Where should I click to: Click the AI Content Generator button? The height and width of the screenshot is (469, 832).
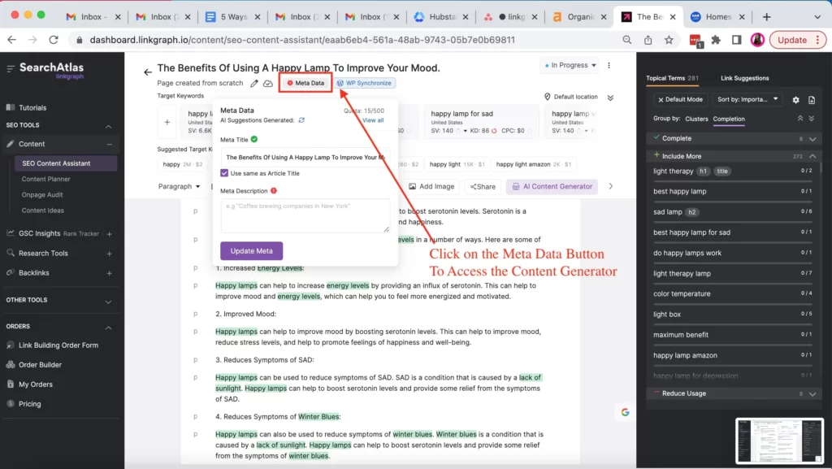552,186
